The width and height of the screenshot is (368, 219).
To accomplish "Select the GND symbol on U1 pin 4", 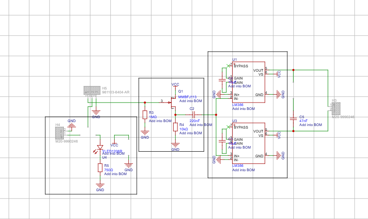I will click(280, 94).
